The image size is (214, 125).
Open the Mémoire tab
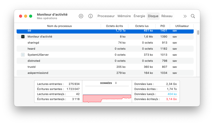click(124, 16)
